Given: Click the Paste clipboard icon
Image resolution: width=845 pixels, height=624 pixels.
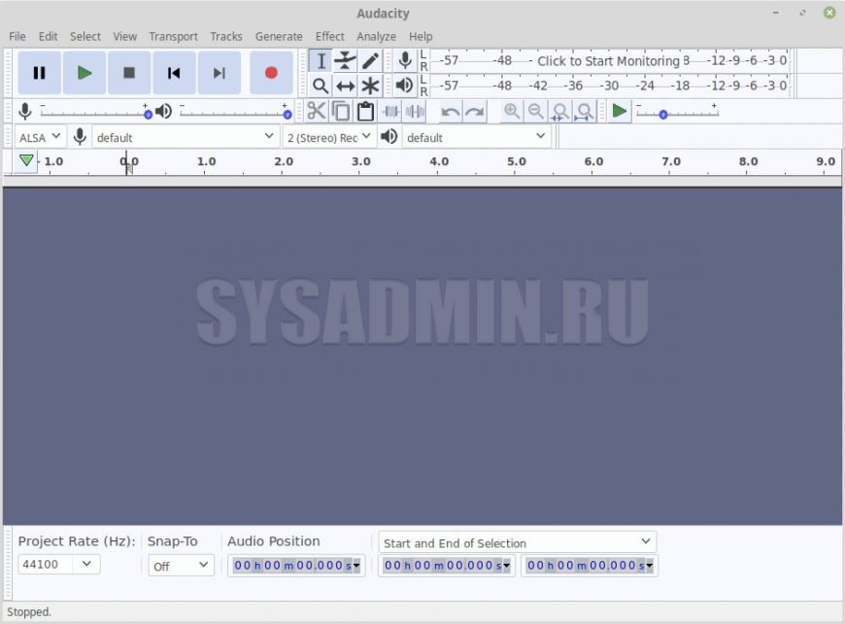Looking at the screenshot, I should tap(365, 111).
